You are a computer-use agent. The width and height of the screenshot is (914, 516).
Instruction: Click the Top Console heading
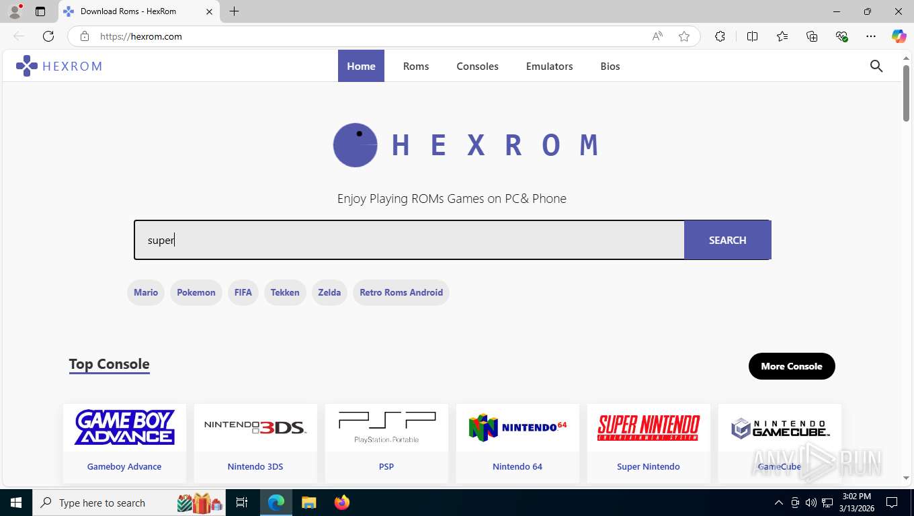pyautogui.click(x=109, y=364)
